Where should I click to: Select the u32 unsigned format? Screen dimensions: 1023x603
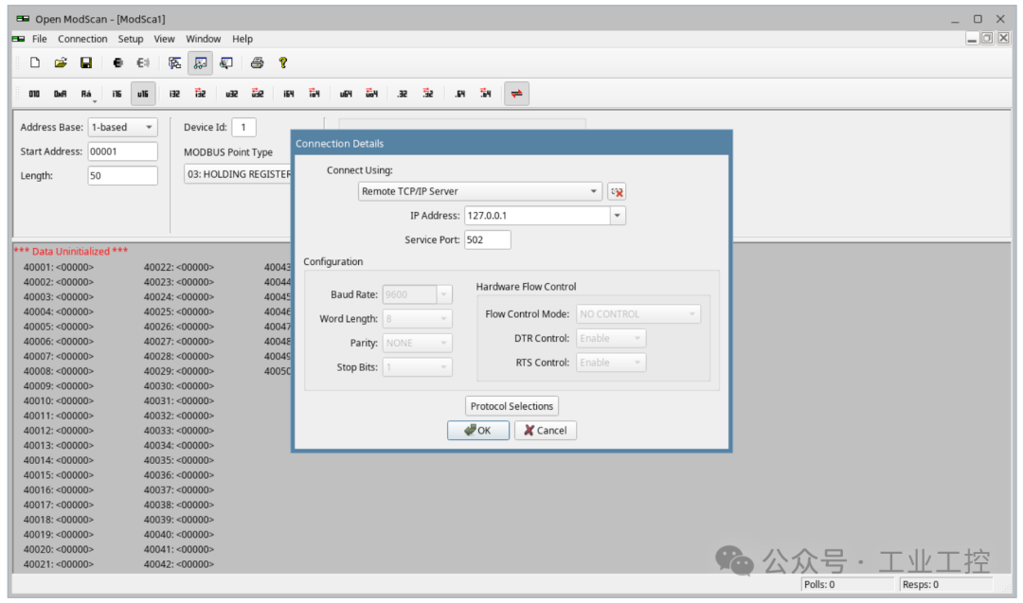point(232,94)
